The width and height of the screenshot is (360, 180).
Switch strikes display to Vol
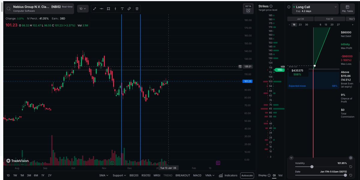tap(280, 175)
